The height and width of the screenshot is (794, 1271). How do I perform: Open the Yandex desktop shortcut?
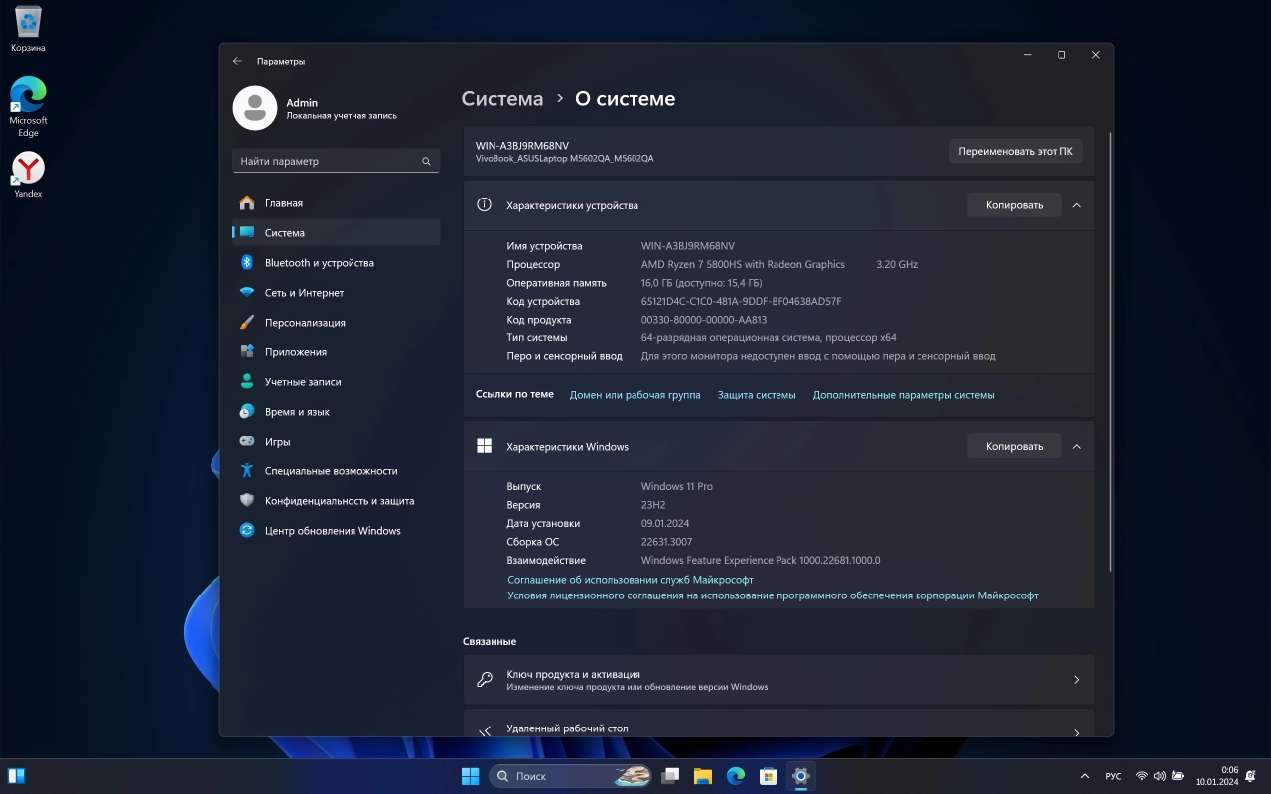(x=28, y=174)
